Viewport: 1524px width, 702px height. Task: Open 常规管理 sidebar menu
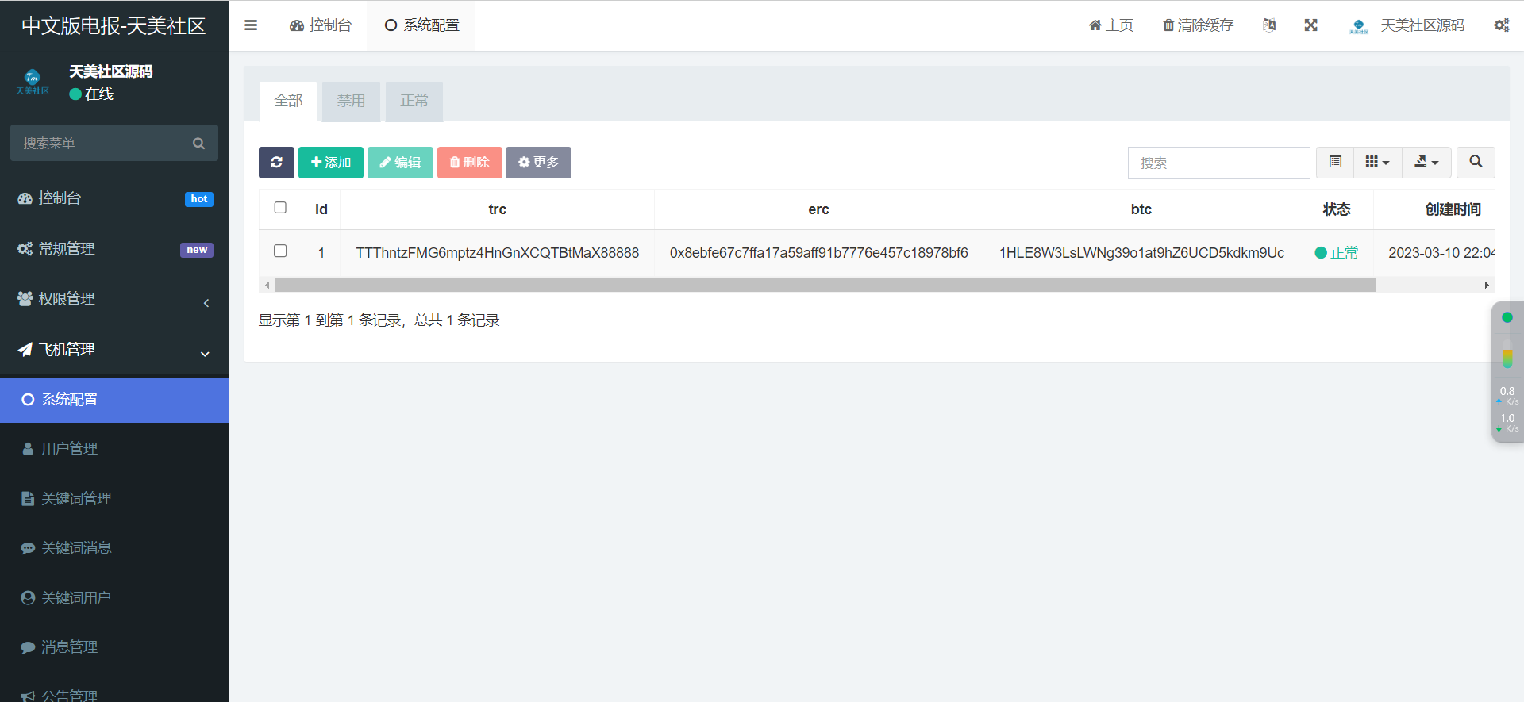pos(114,249)
